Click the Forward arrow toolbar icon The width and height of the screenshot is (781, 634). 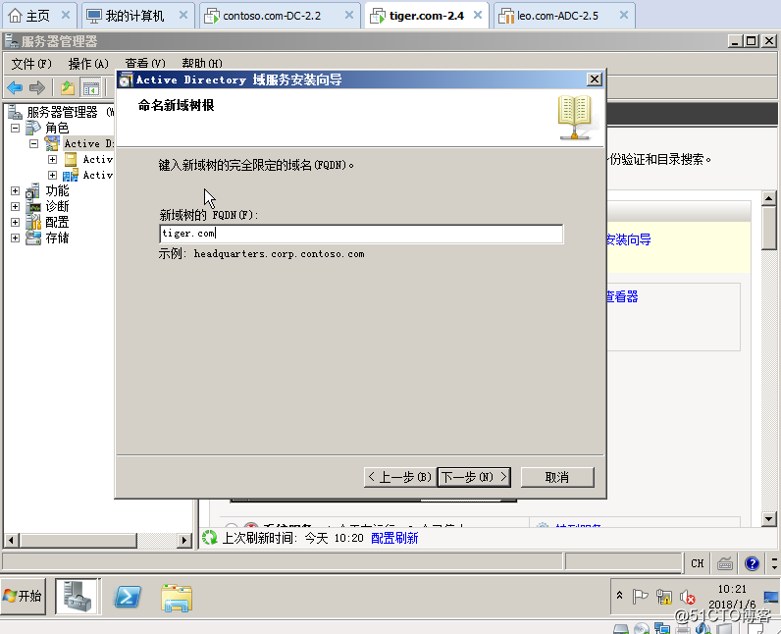37,88
